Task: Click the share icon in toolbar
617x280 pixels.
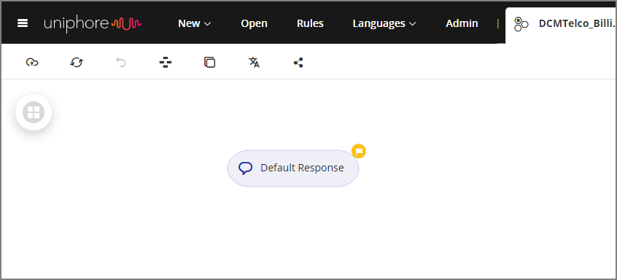Action: pos(298,63)
